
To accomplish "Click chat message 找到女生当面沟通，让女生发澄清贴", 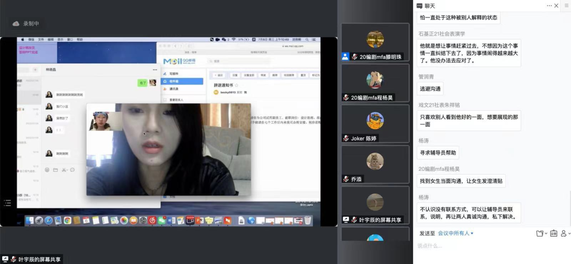I will pos(461,181).
